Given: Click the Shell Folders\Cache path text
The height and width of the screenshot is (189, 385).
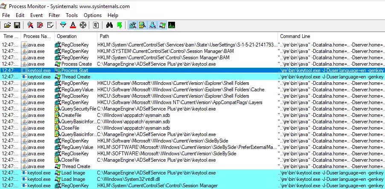Looking at the screenshot, I should coord(181,90).
